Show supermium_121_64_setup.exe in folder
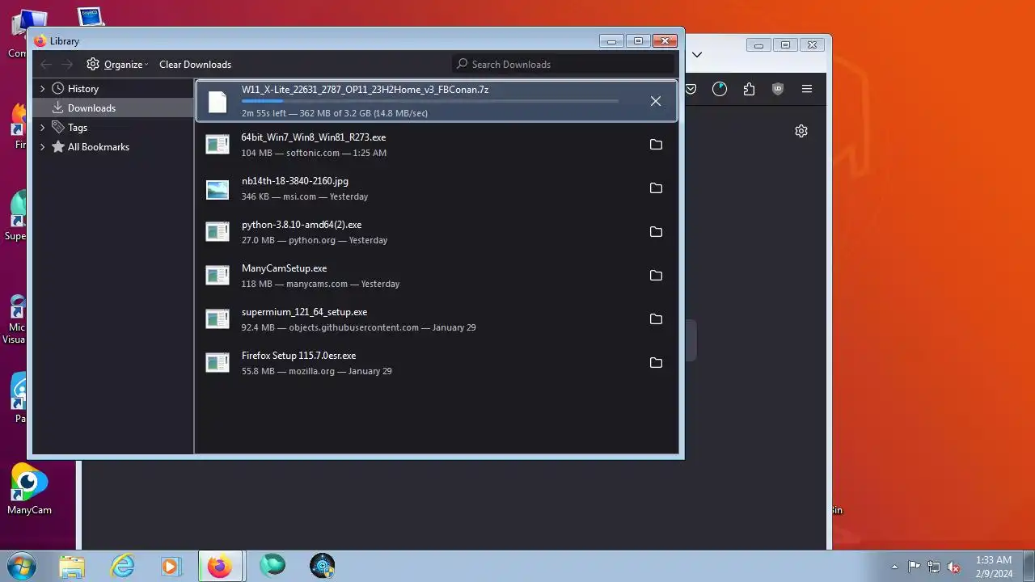This screenshot has height=582, width=1035. (656, 319)
